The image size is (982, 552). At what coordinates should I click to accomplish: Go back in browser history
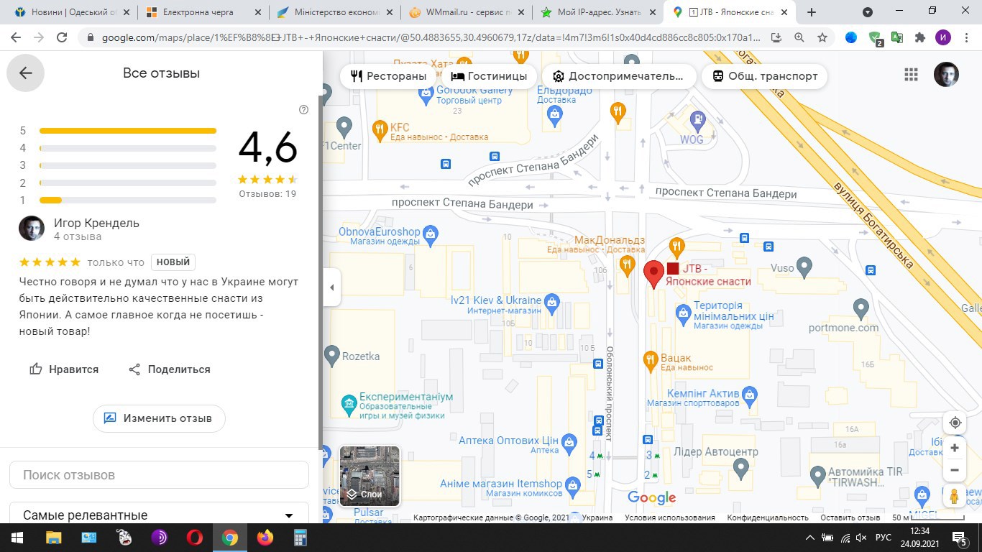[17, 38]
